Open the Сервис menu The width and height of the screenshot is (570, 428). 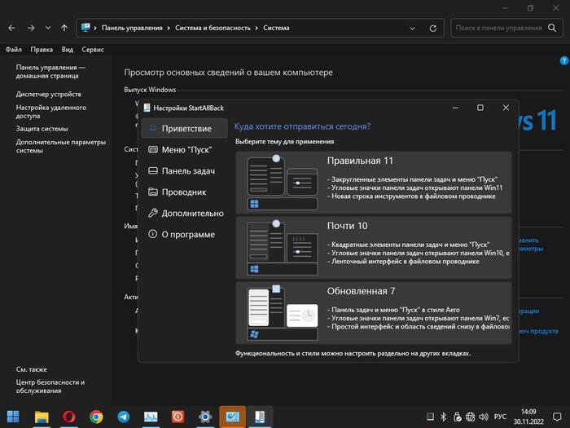(93, 49)
